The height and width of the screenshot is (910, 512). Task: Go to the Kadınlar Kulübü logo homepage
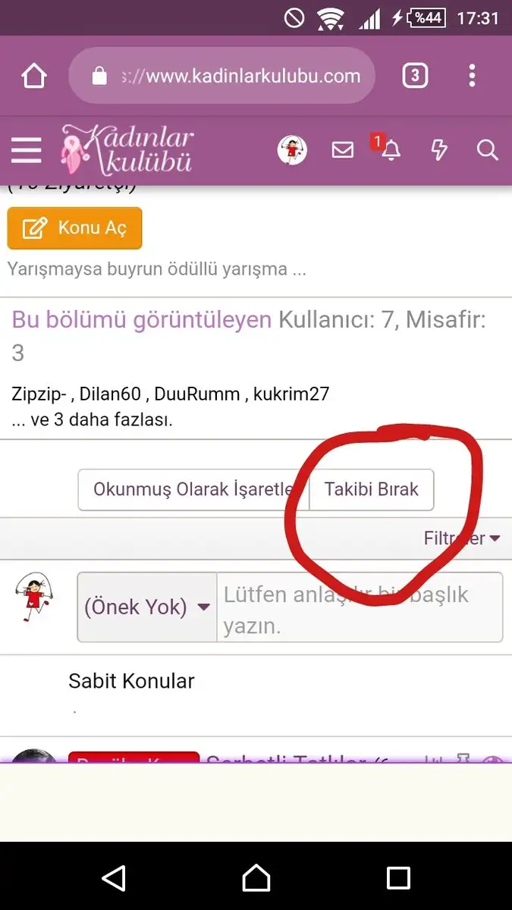pos(127,149)
